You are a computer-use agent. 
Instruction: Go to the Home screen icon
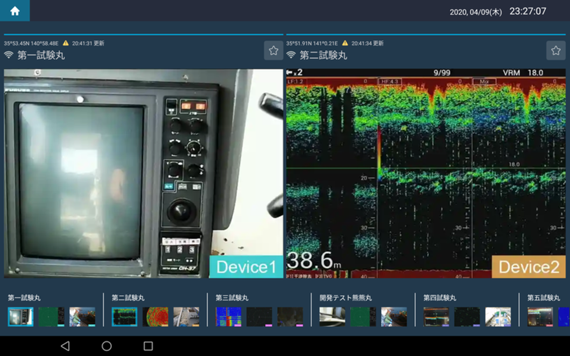(15, 11)
